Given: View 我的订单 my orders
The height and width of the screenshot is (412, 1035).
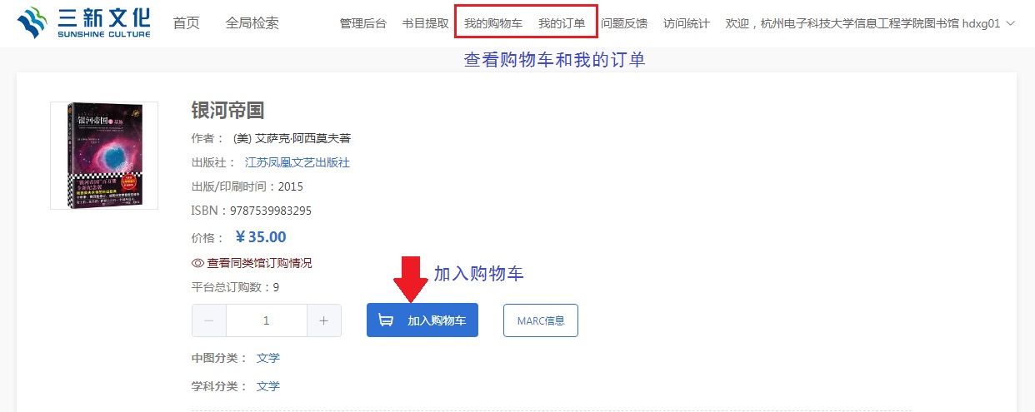Looking at the screenshot, I should (x=562, y=23).
